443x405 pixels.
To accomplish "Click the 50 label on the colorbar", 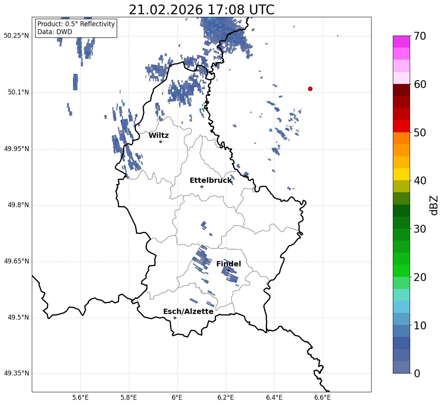I will [420, 132].
